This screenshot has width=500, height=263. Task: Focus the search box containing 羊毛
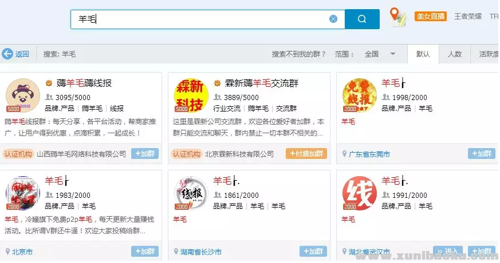(200, 19)
